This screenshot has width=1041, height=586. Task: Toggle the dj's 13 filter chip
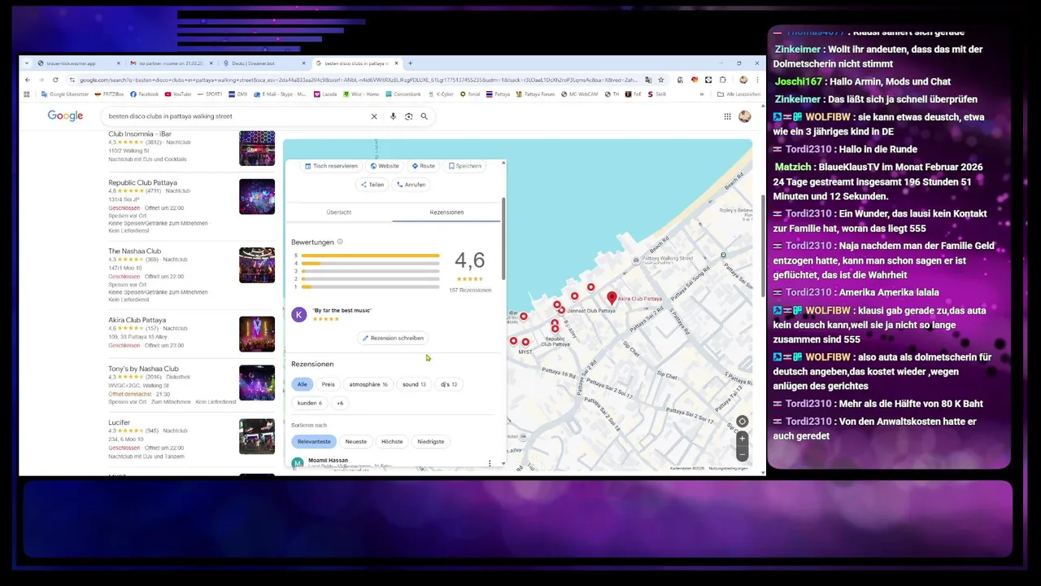pos(449,384)
